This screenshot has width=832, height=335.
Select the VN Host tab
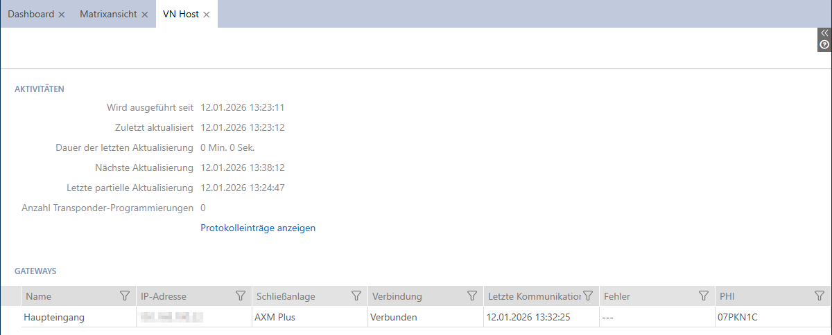(x=180, y=14)
